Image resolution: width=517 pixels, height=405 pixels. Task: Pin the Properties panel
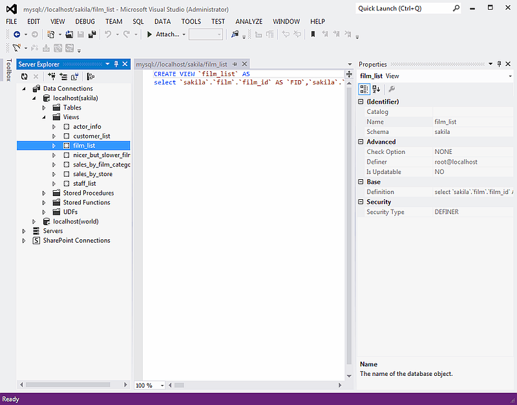point(499,64)
